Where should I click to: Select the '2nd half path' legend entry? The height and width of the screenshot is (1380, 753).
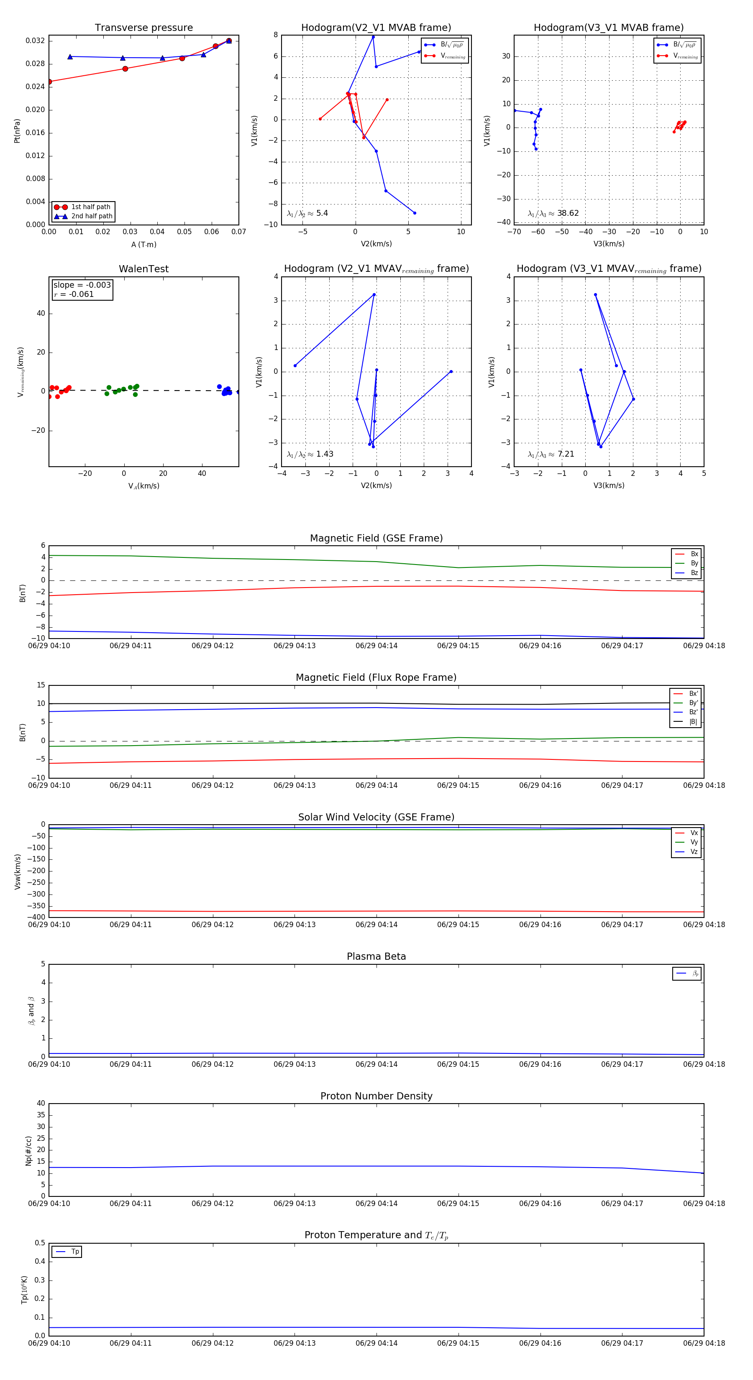83,217
